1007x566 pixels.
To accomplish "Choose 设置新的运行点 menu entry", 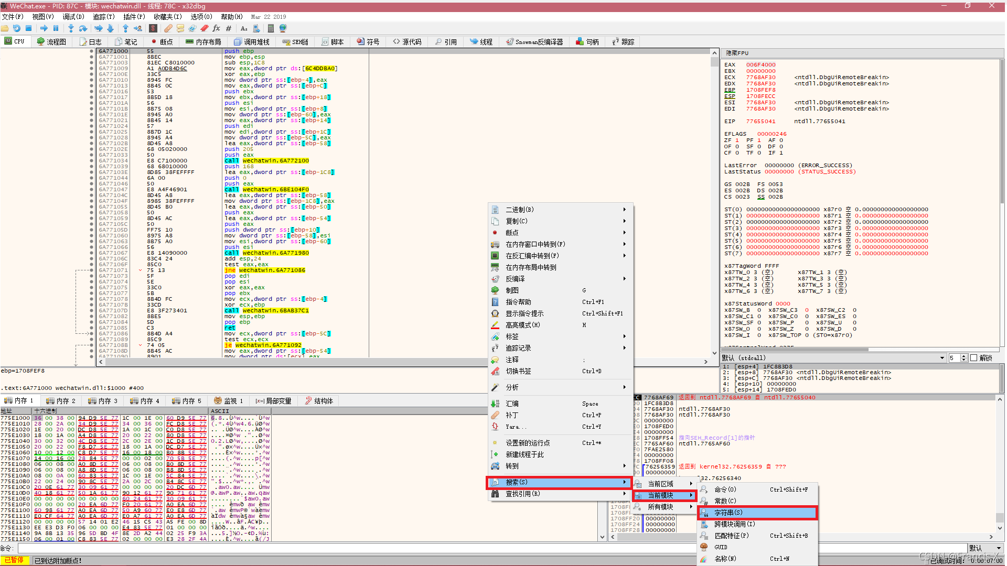I will 528,443.
